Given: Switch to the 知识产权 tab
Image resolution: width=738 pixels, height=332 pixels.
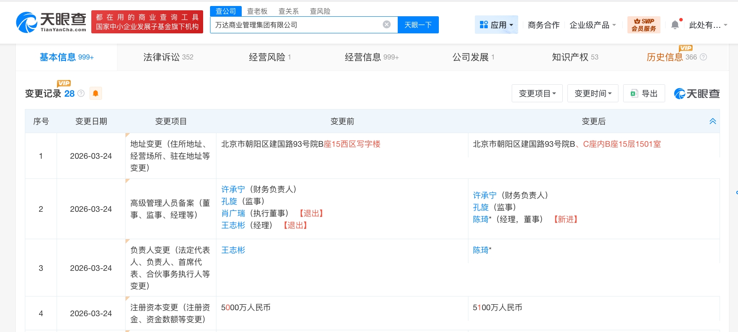Looking at the screenshot, I should [x=575, y=57].
